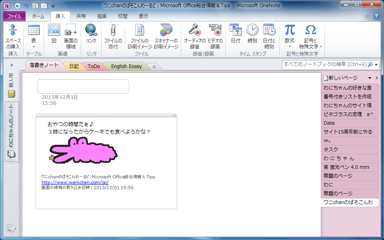
Task: Open the 日記 section tab
Action: (74, 66)
